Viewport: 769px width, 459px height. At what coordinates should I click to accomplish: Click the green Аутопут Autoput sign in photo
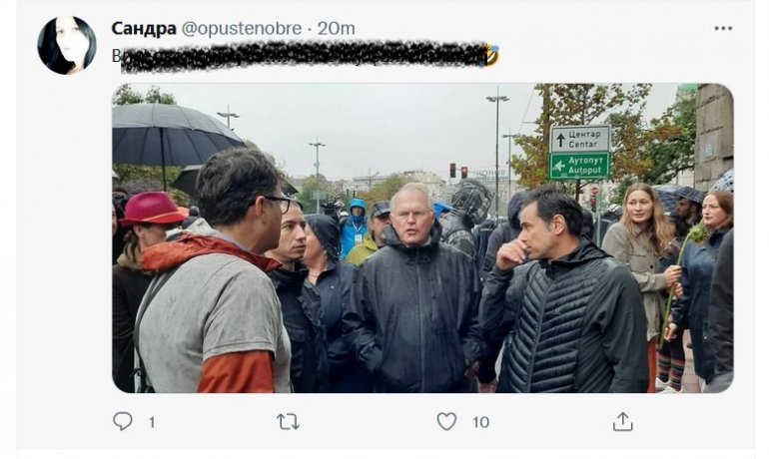(580, 166)
